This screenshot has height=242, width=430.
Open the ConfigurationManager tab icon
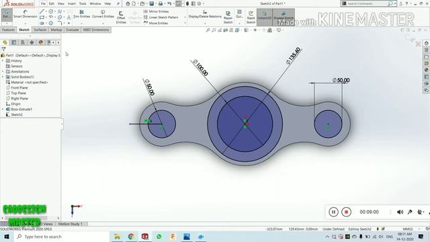pyautogui.click(x=23, y=42)
